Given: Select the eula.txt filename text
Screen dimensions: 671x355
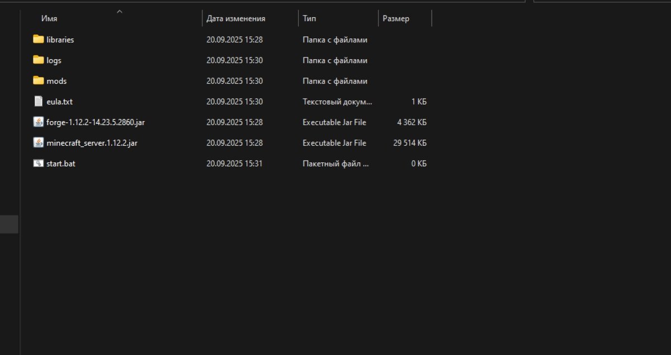Looking at the screenshot, I should tap(60, 102).
